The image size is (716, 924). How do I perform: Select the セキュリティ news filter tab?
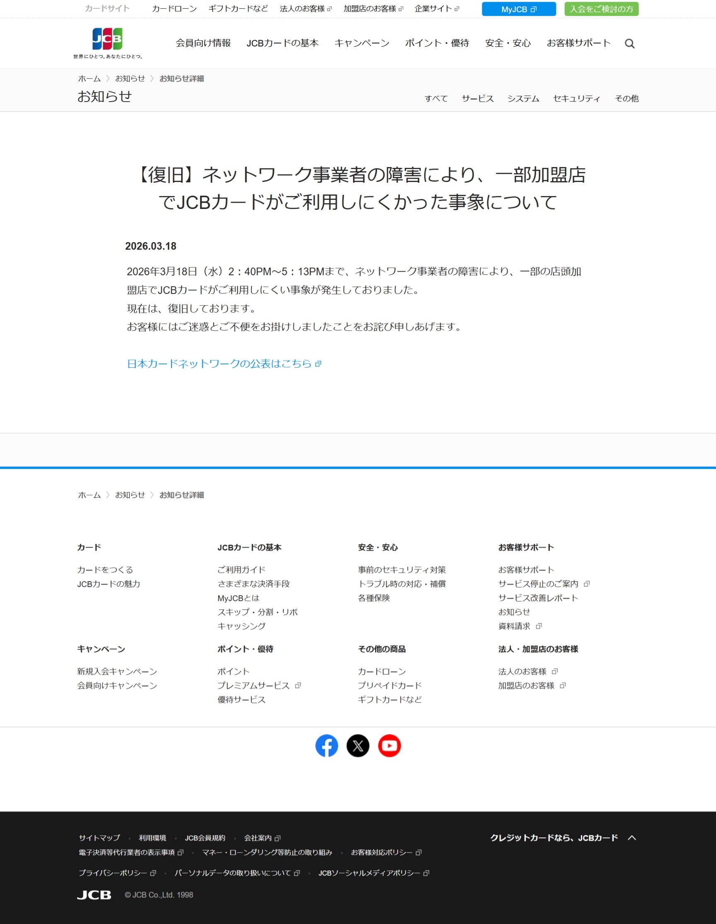click(x=576, y=99)
